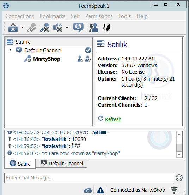Select the MartyShop client in the tree
Image resolution: width=189 pixels, height=195 pixels.
47,59
